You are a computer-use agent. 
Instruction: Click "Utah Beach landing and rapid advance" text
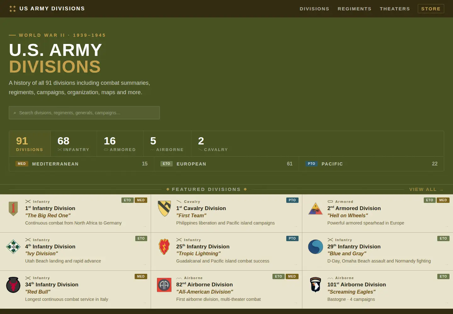pyautogui.click(x=63, y=261)
